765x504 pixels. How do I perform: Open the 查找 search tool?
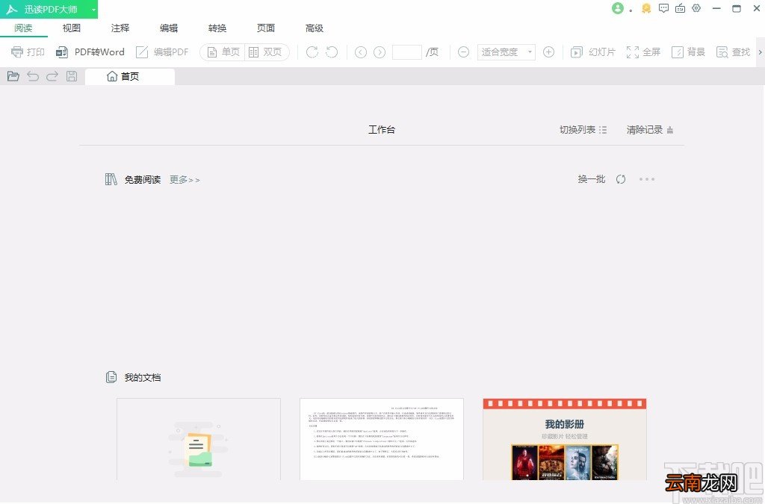point(733,52)
